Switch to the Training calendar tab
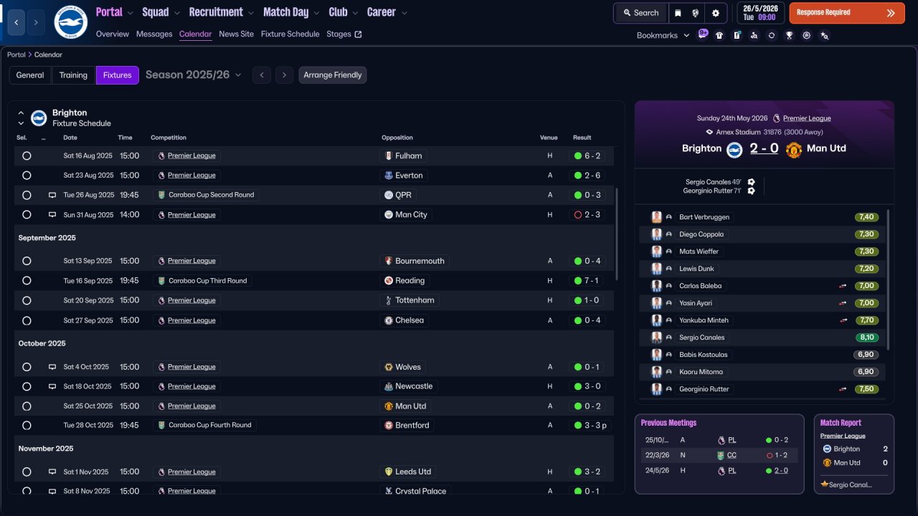Screen dimensions: 918x516 coord(73,75)
